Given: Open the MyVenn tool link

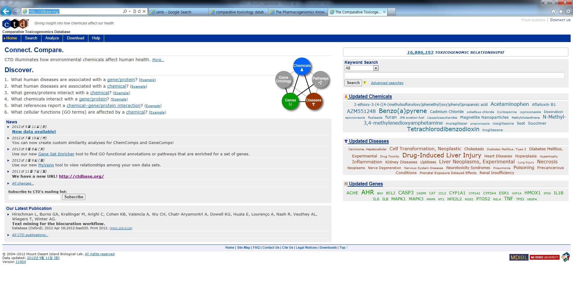Looking at the screenshot, I should point(46,165).
